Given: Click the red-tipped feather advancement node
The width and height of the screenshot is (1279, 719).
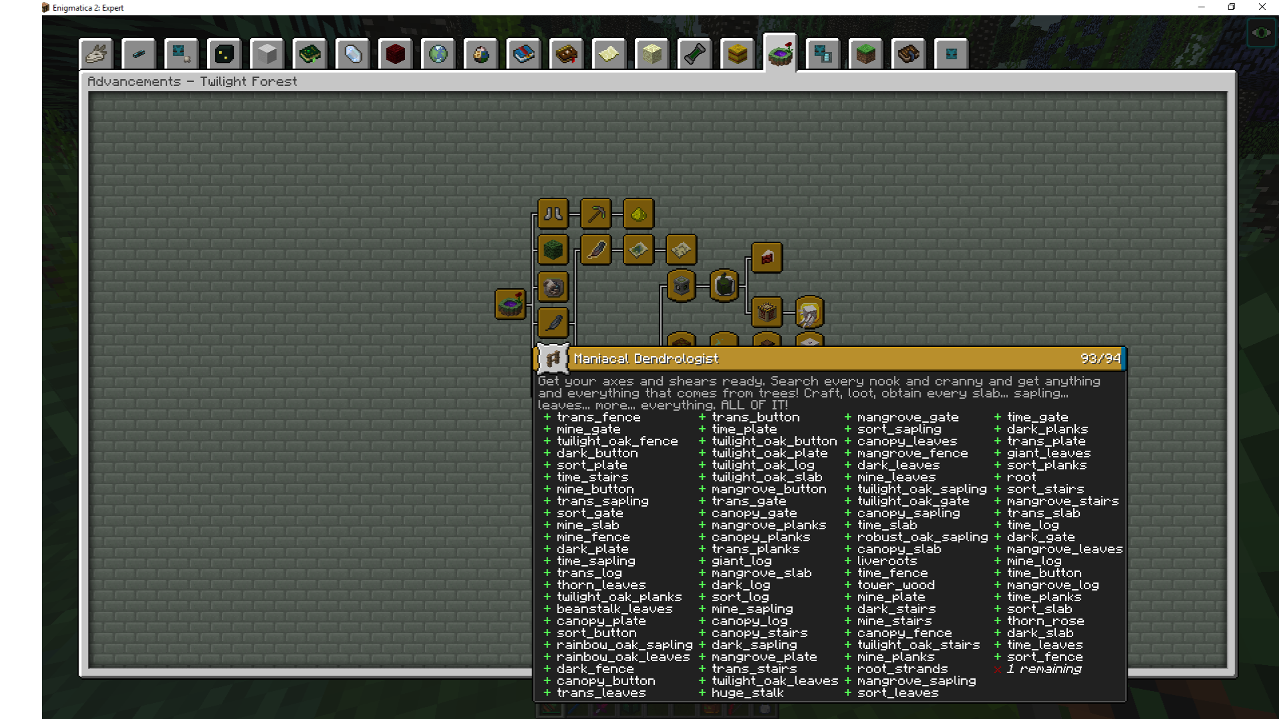Looking at the screenshot, I should coord(596,250).
